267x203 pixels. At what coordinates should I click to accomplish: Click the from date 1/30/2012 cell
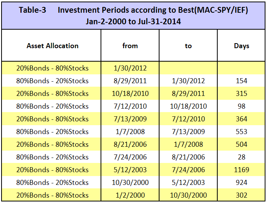coord(130,68)
